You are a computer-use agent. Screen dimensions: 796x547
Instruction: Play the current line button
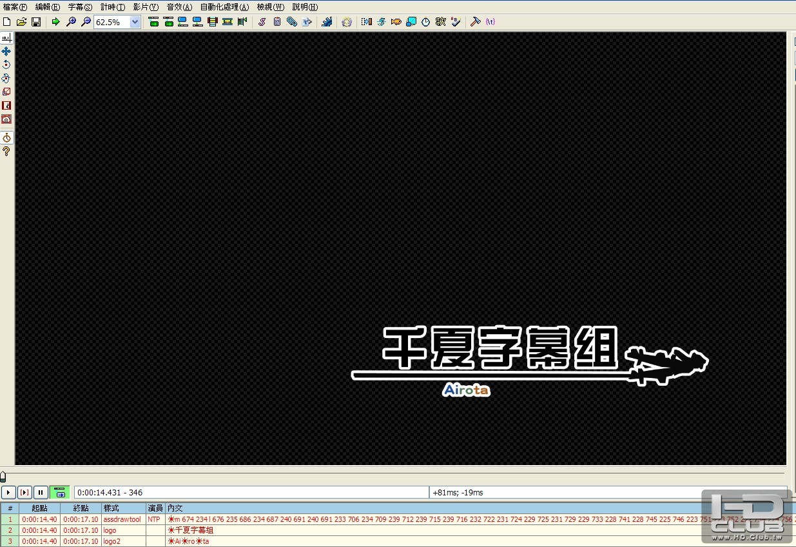tap(24, 492)
